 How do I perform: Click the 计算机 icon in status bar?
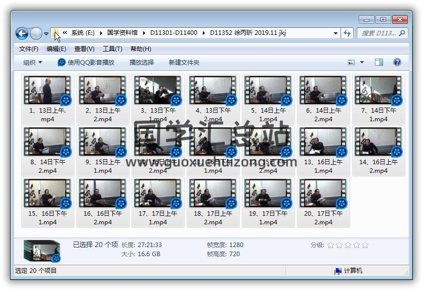tap(338, 271)
